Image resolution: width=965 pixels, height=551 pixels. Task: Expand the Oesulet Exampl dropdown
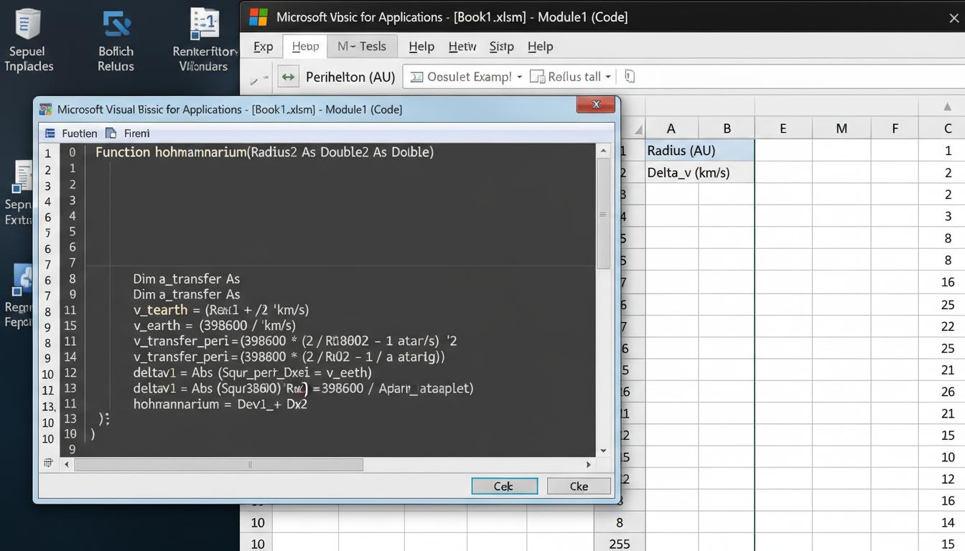click(x=519, y=77)
